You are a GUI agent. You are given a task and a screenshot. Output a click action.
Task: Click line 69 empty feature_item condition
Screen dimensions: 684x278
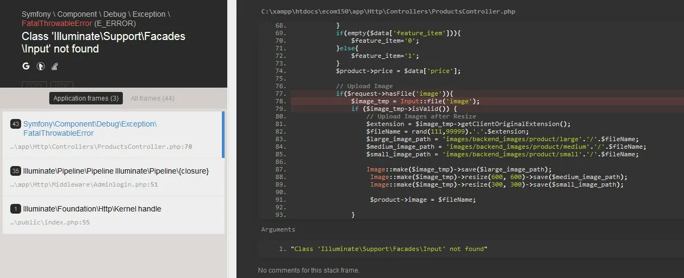coord(398,33)
